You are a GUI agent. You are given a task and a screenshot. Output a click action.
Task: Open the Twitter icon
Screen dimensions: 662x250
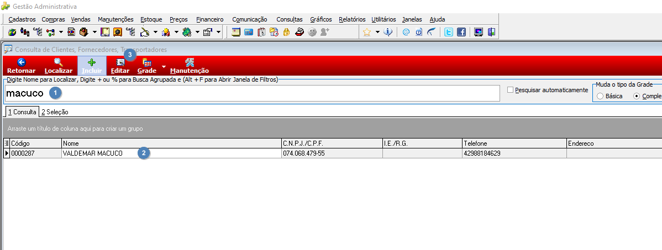click(x=449, y=32)
